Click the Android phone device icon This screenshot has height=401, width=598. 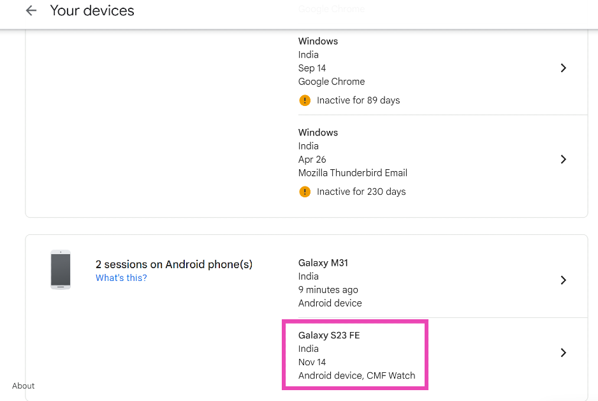pos(61,269)
